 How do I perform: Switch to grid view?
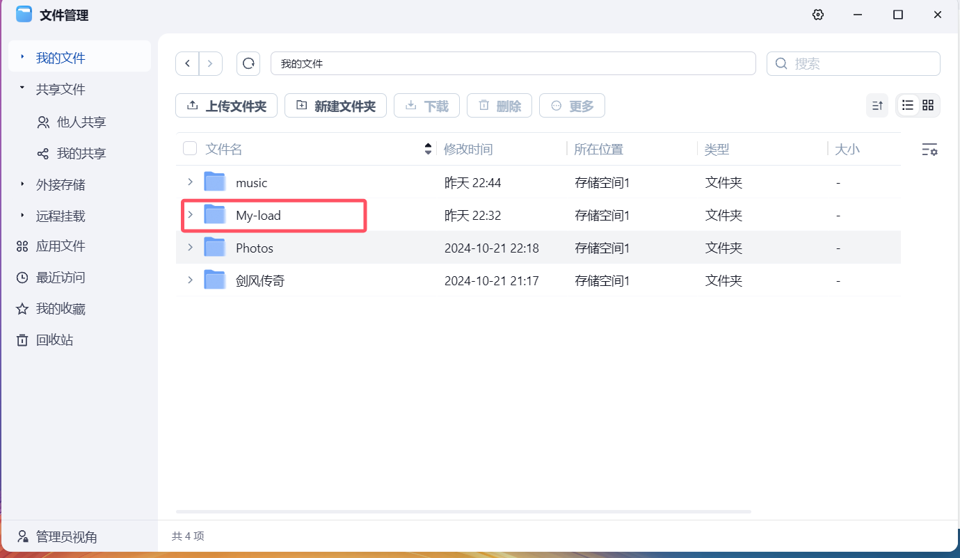click(x=927, y=105)
